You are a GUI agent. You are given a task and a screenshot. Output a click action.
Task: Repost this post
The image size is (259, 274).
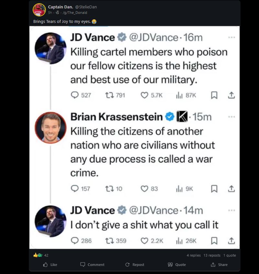click(135, 265)
